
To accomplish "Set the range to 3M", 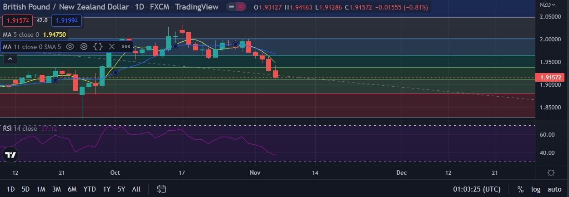I will click(56, 189).
